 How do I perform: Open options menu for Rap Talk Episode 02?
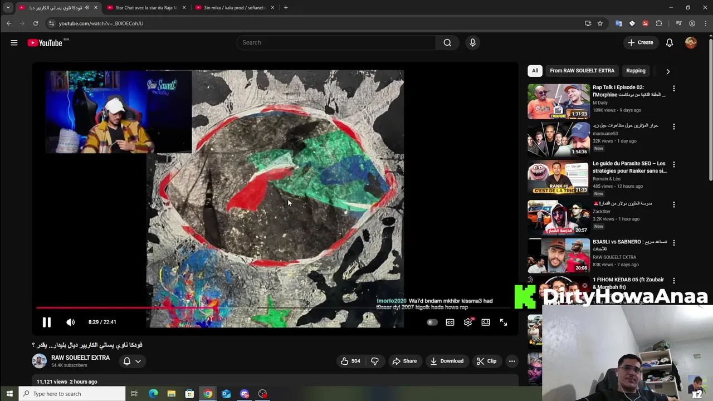tap(673, 89)
